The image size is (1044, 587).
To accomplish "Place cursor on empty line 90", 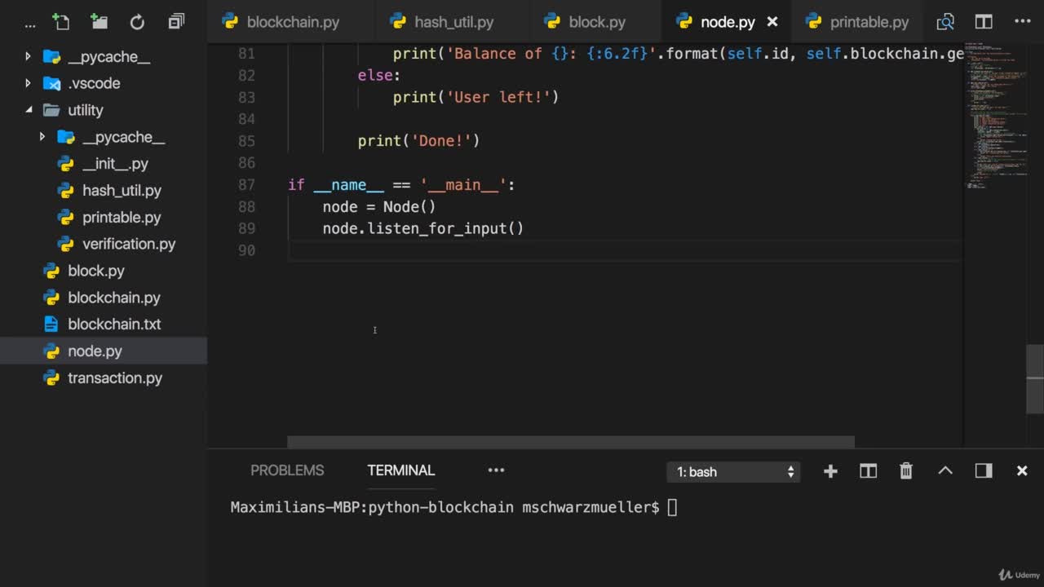I will pyautogui.click(x=624, y=250).
